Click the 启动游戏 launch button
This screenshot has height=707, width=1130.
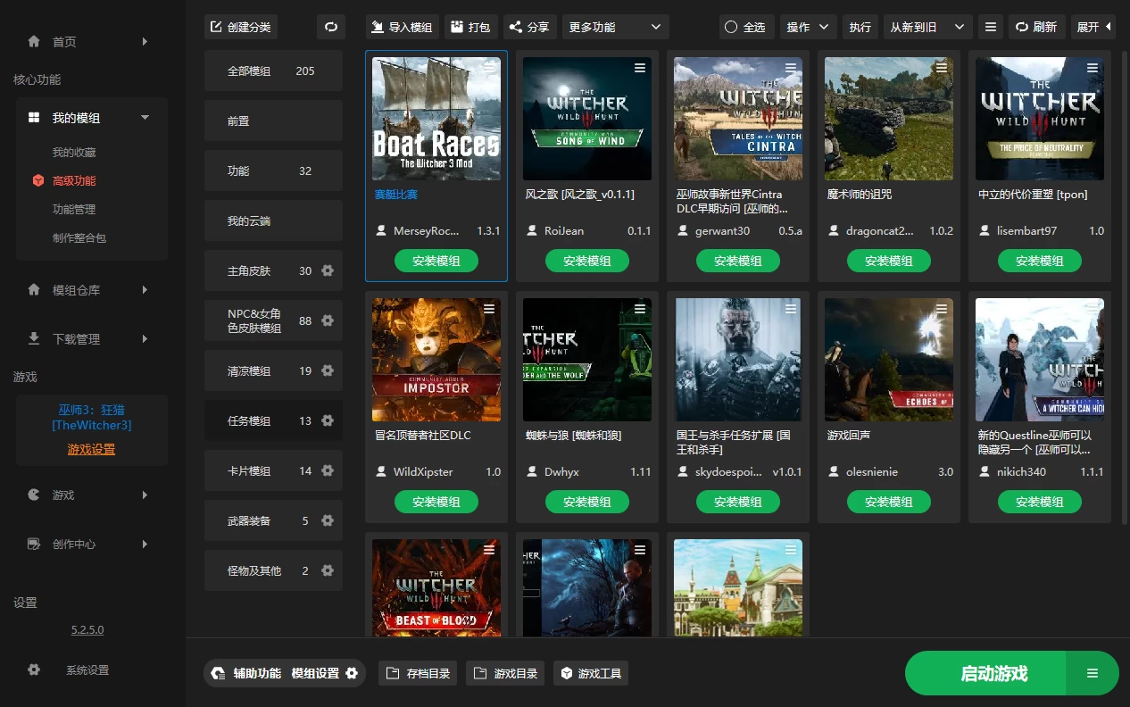(993, 673)
